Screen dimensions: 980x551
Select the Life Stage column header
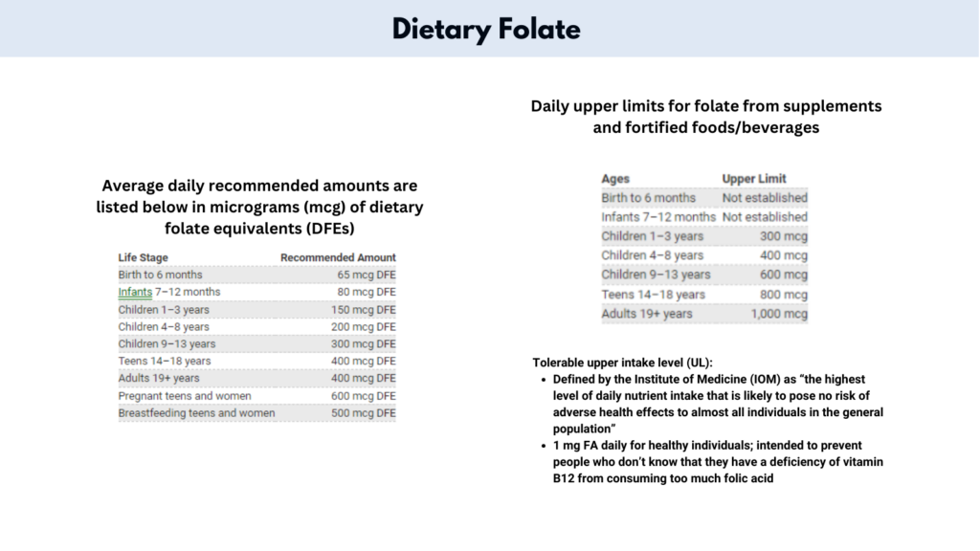144,257
